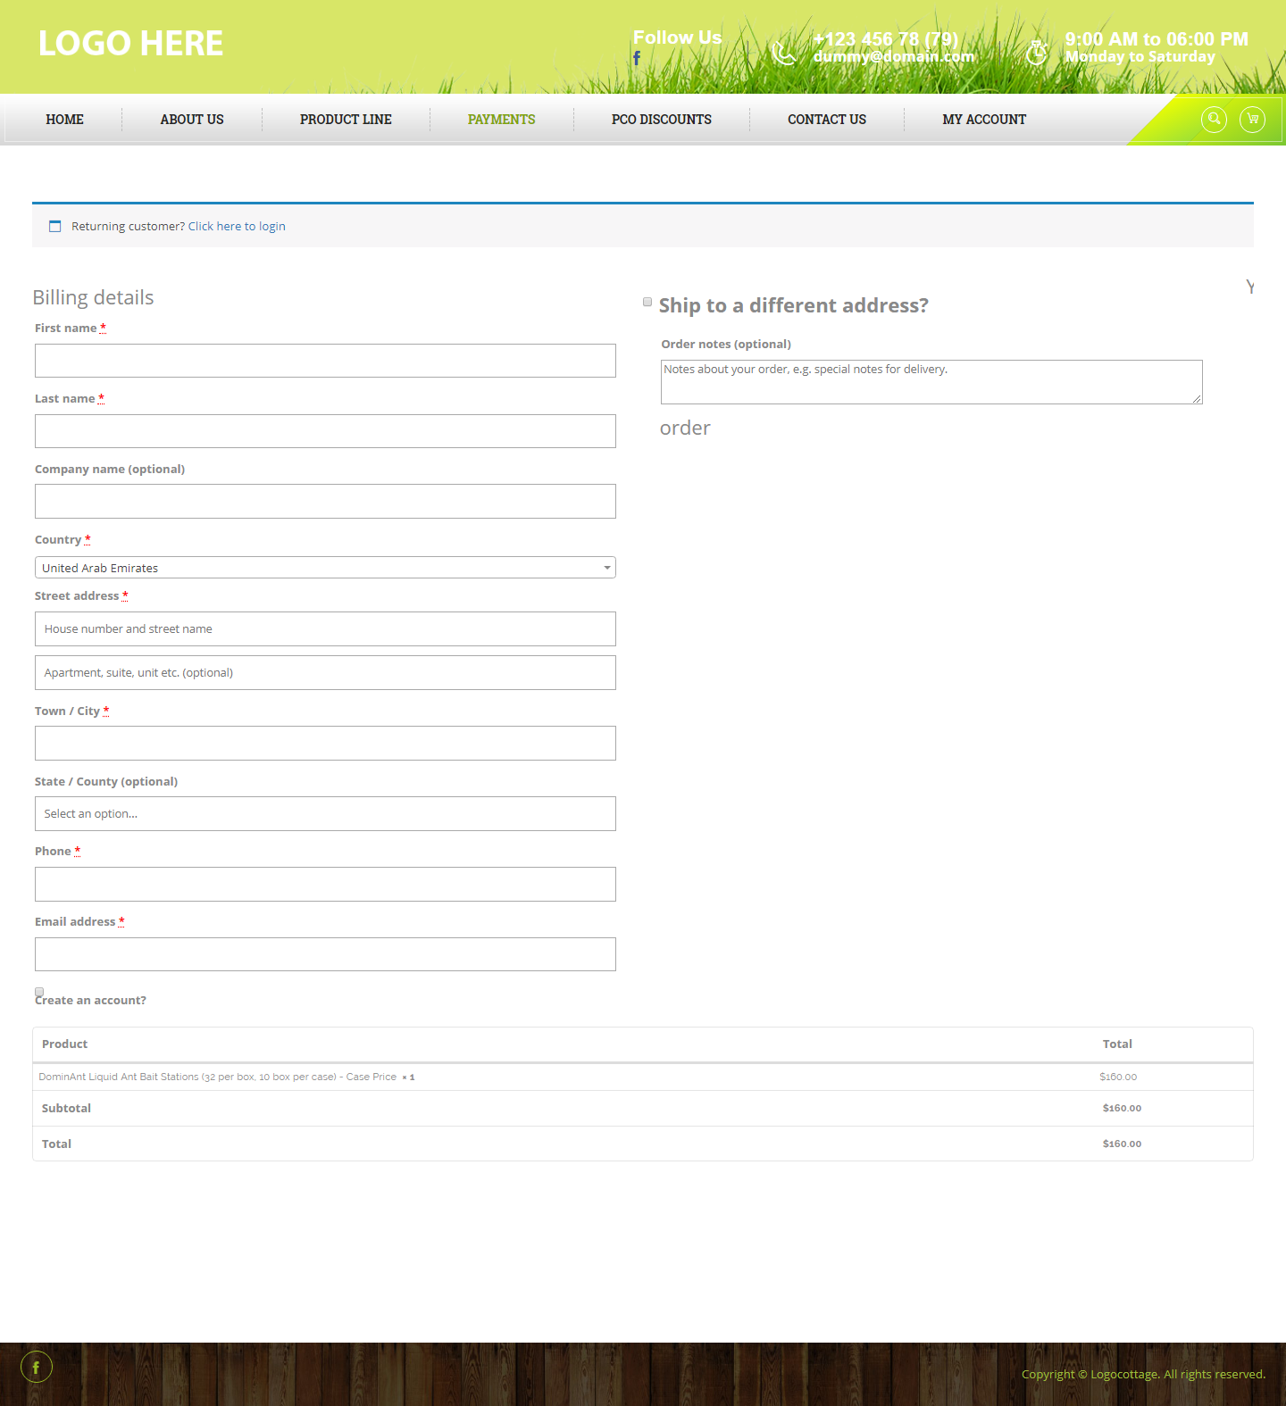Click the phone icon in header
The width and height of the screenshot is (1286, 1406).
click(783, 54)
